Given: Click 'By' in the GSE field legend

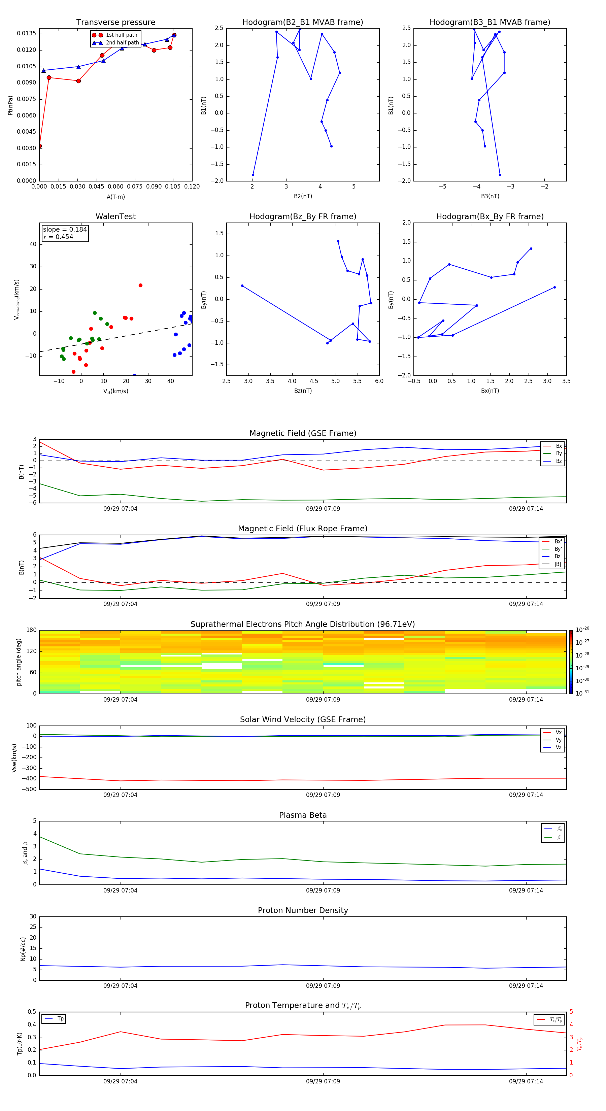Looking at the screenshot, I should pyautogui.click(x=553, y=454).
